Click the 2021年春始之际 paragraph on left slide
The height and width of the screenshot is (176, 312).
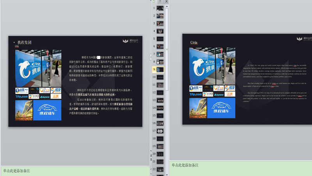click(101, 106)
